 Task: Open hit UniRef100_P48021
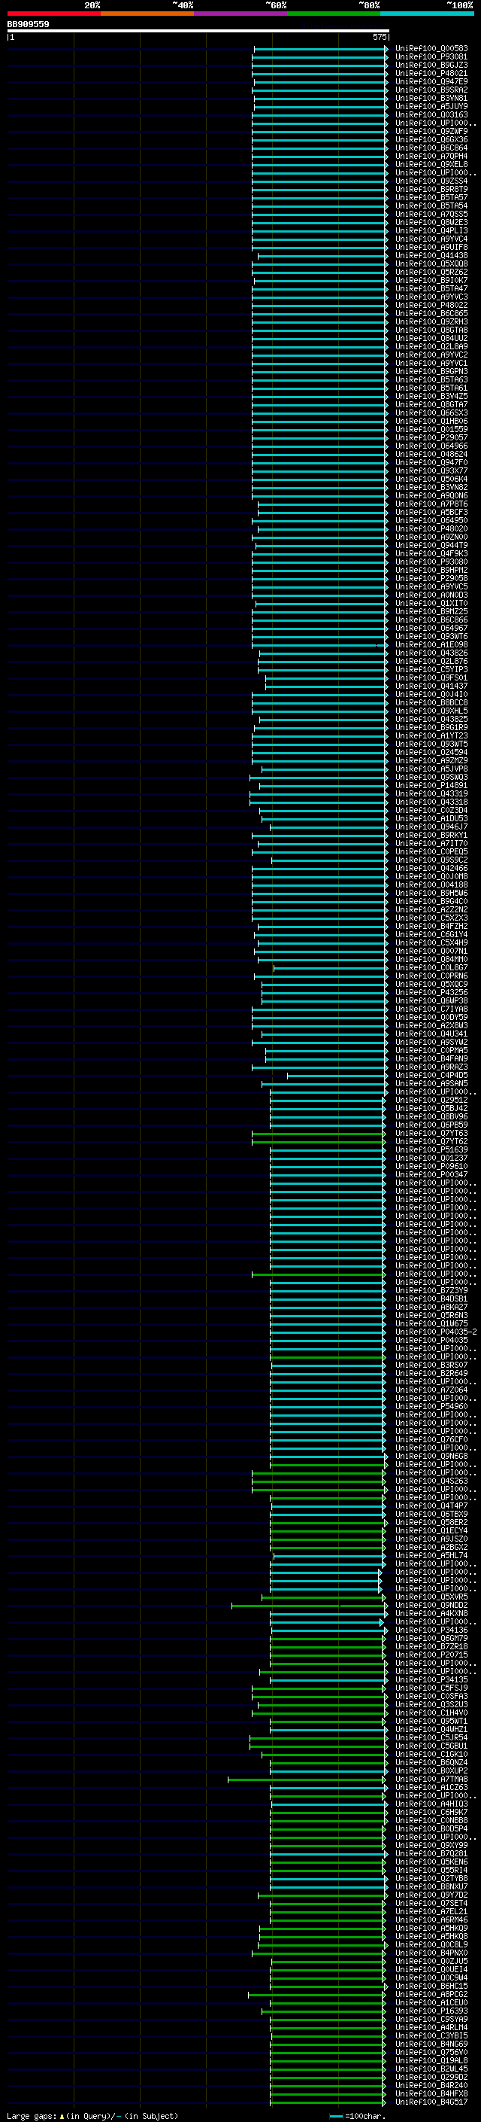pyautogui.click(x=431, y=73)
